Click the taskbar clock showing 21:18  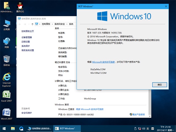164,128
